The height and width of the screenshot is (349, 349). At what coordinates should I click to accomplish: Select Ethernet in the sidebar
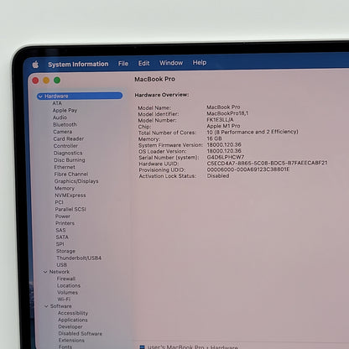65,167
